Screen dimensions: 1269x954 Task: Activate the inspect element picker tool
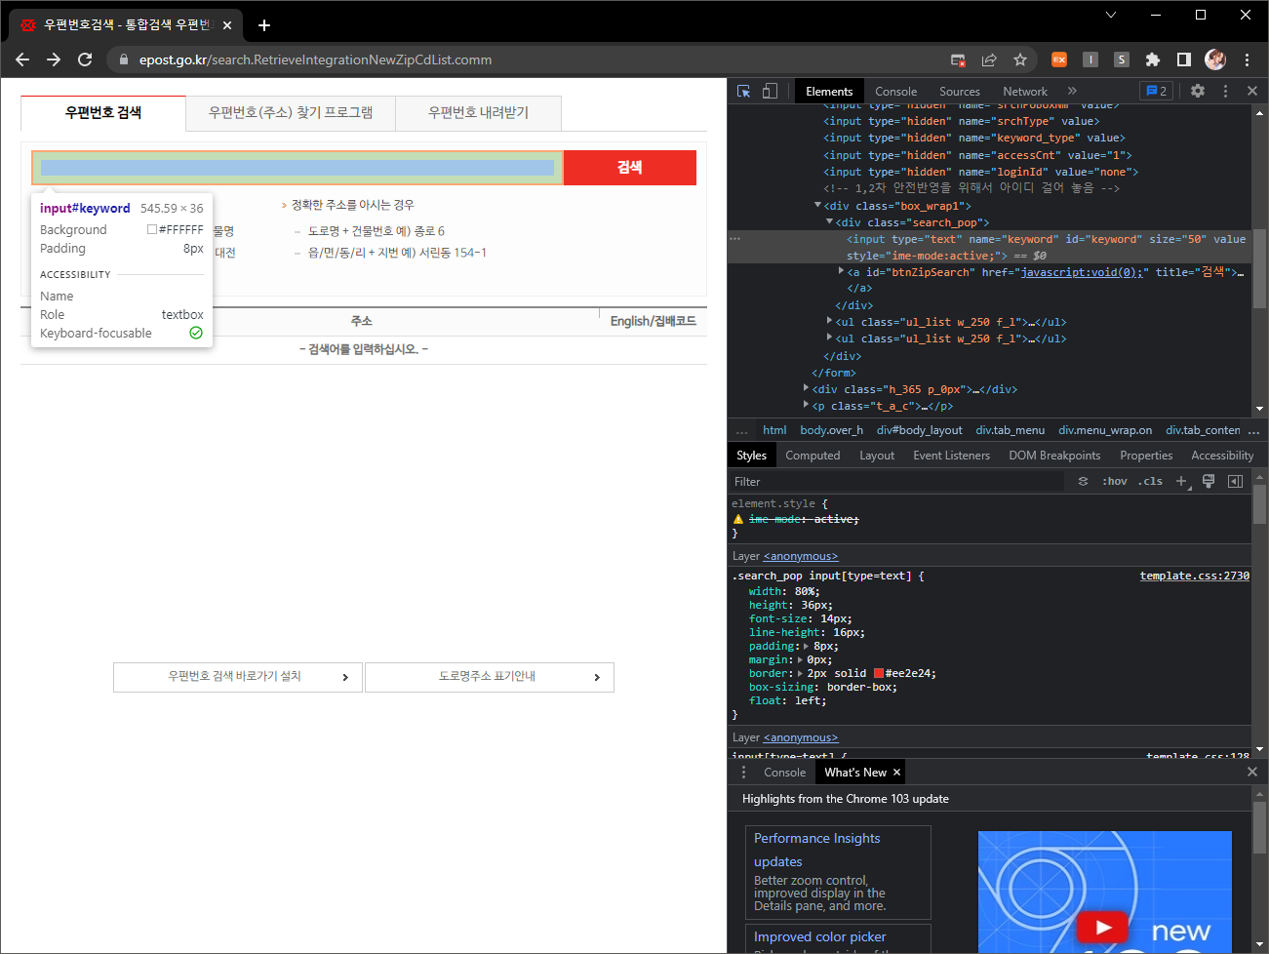744,91
